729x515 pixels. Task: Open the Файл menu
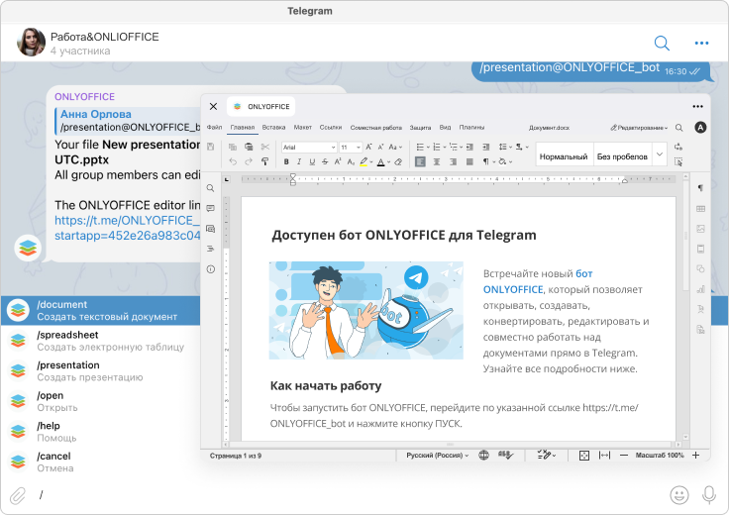pos(214,128)
